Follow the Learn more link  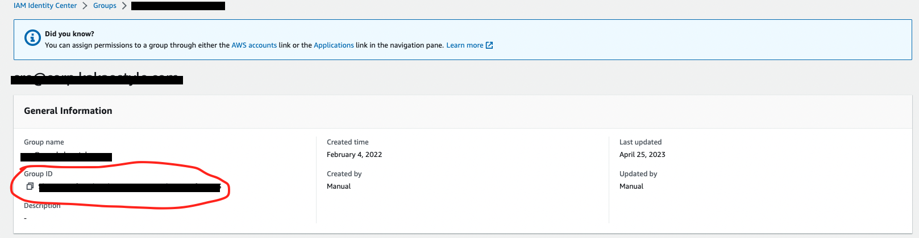[464, 45]
